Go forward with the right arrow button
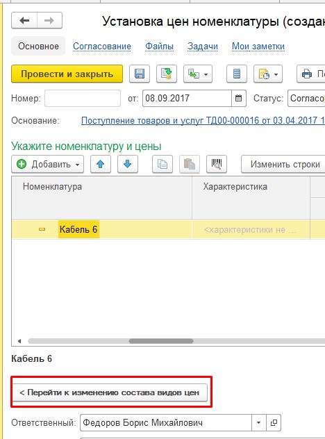This screenshot has height=439, width=325. click(49, 20)
